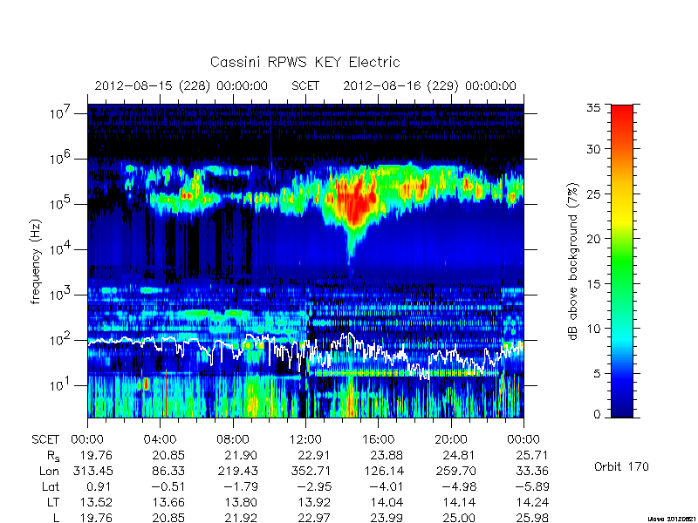Click the Lat value '0.91'
The image size is (698, 523).
pos(100,486)
